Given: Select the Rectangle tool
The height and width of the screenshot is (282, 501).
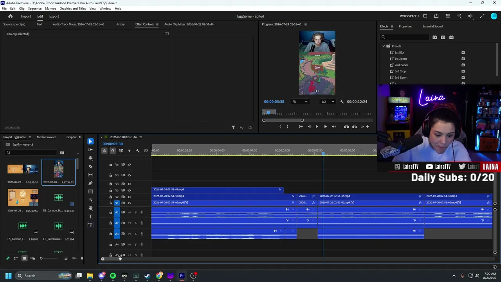Looking at the screenshot, I should [90, 192].
